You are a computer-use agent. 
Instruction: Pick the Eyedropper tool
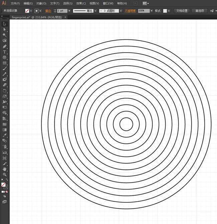5,135
